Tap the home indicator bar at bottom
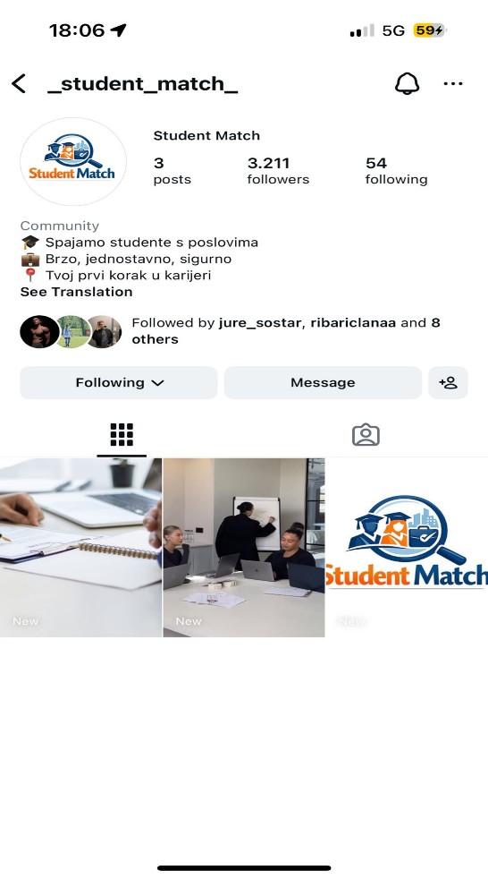Viewport: 488px width, 879px height. coord(244,867)
